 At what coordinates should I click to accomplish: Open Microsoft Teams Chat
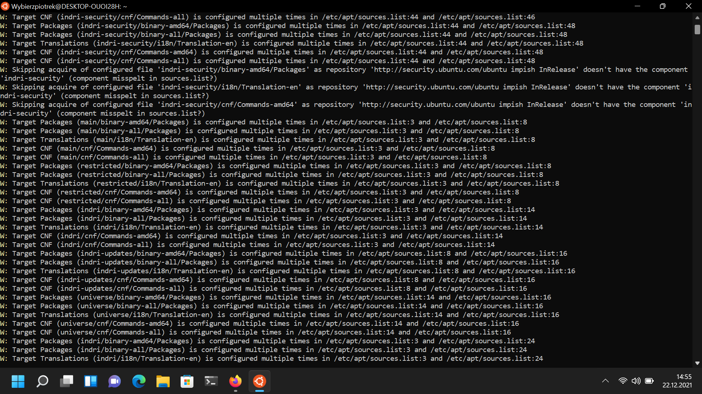pos(114,381)
